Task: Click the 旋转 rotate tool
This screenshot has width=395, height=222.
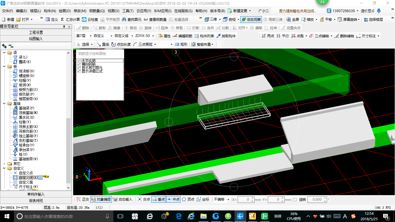Action: click(145, 28)
